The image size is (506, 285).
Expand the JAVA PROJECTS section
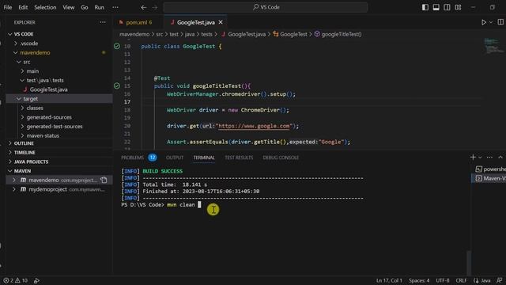point(59,161)
